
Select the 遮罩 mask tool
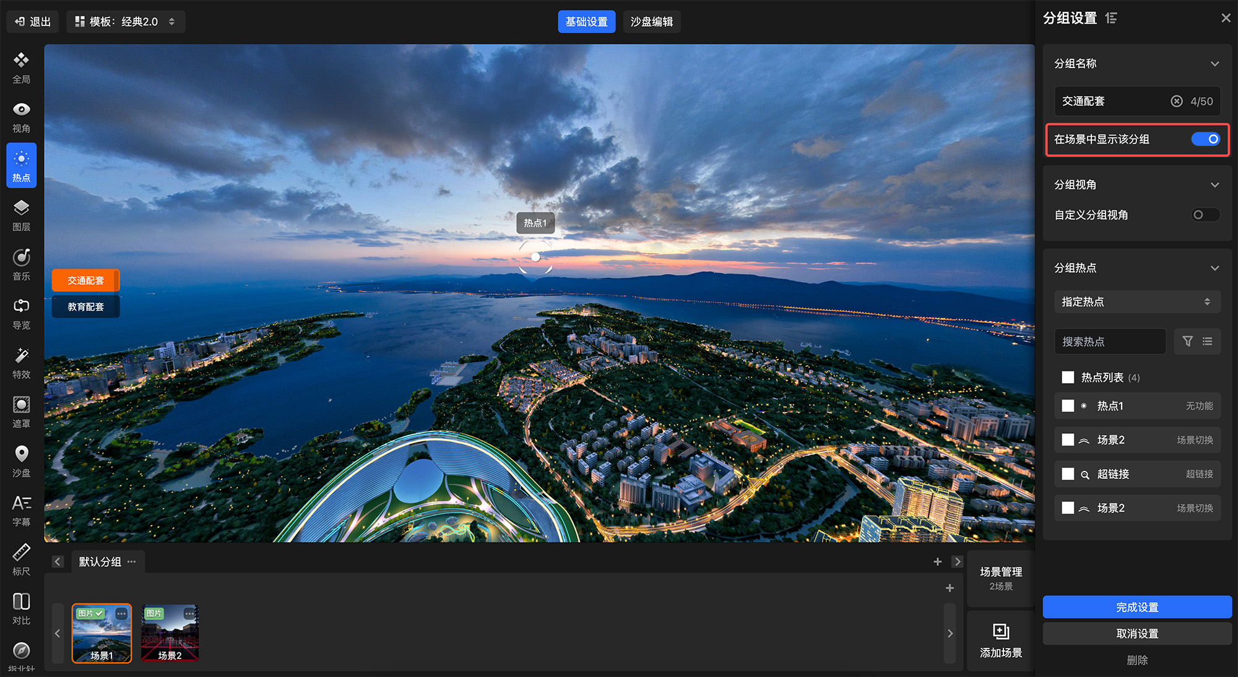coord(21,412)
